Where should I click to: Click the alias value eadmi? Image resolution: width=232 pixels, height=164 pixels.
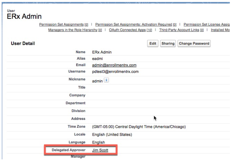point(98,58)
